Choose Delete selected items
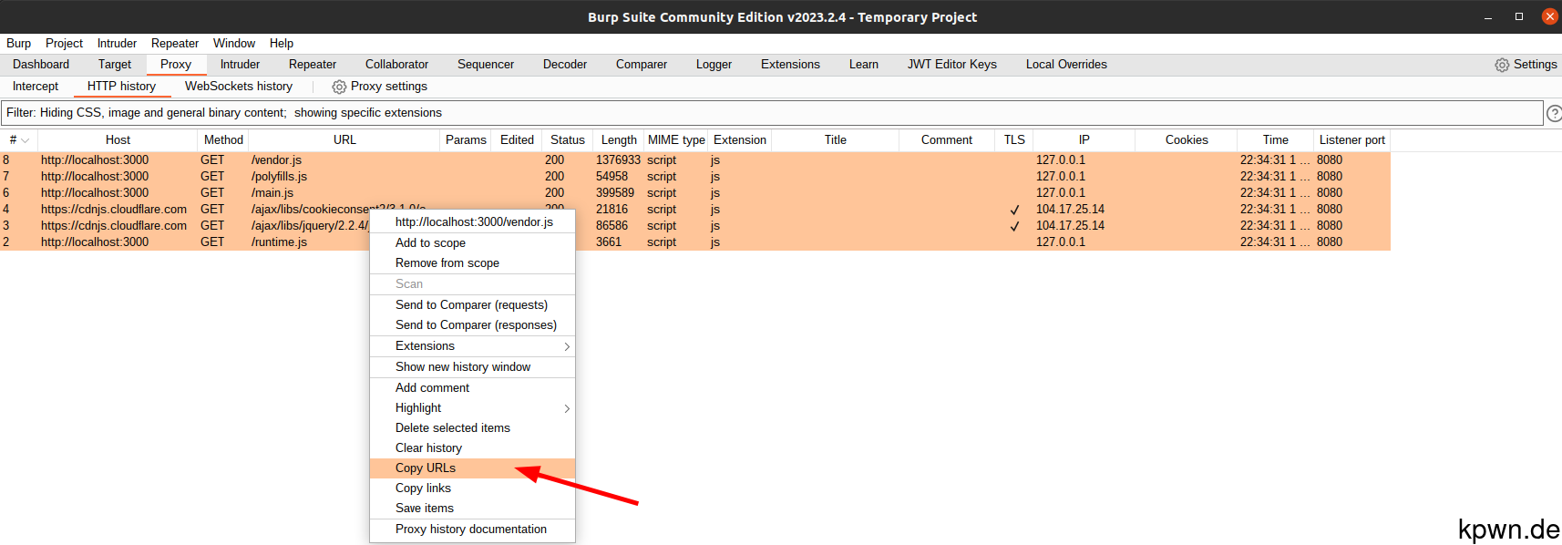Viewport: 1562px width, 545px height. click(x=472, y=428)
